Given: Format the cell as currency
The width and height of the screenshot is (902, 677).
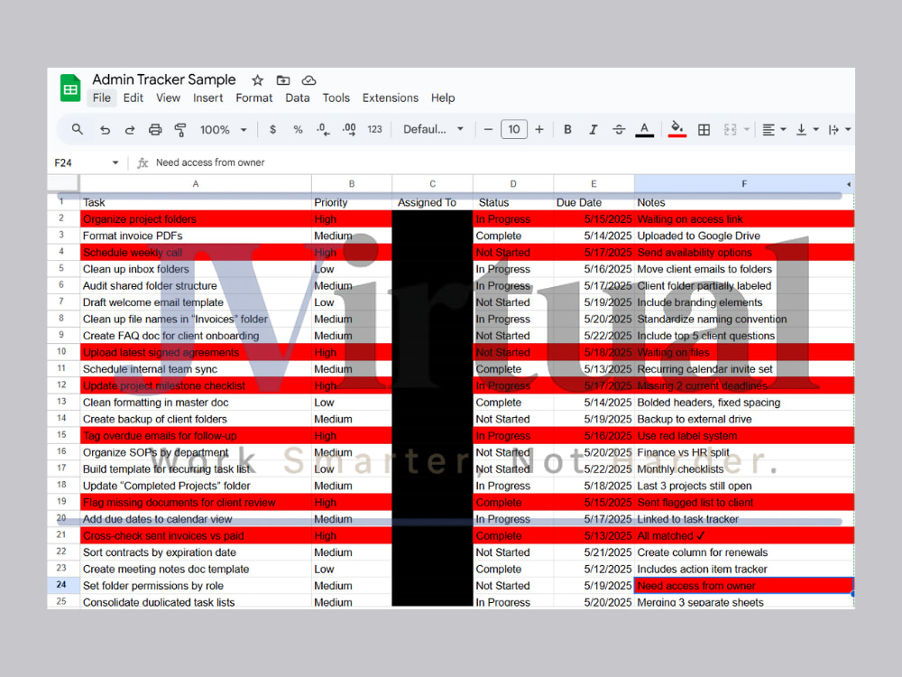Looking at the screenshot, I should tap(272, 129).
